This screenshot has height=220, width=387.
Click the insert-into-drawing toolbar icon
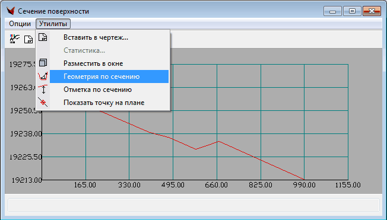click(28, 40)
